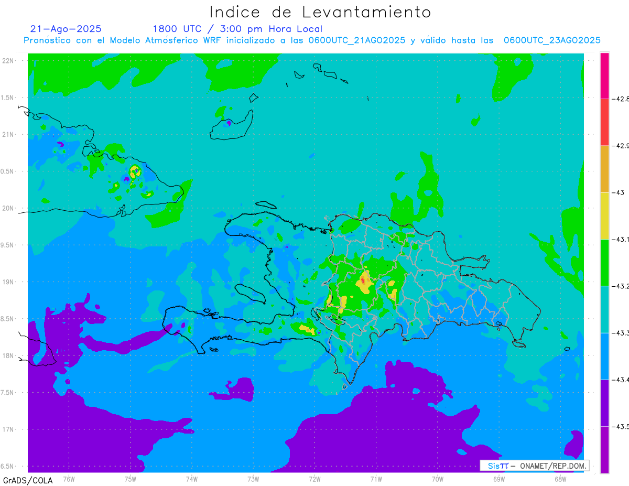This screenshot has width=629, height=486.
Task: Click the colorbar value "-42.8"
Action: (x=622, y=99)
